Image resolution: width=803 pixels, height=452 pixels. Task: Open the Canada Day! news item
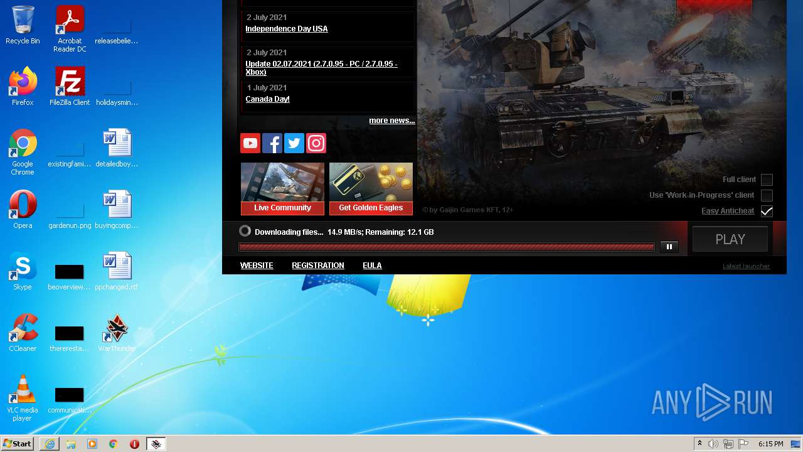pyautogui.click(x=268, y=99)
